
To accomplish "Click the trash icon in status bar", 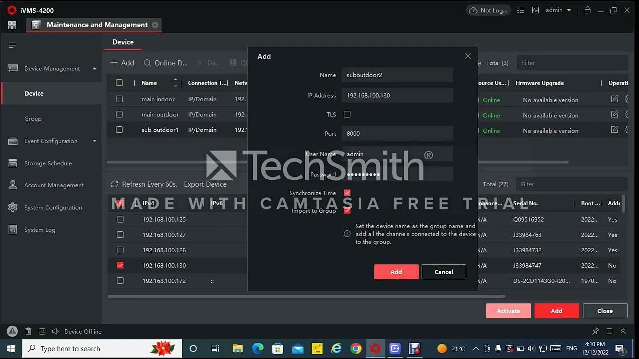I will click(28, 331).
